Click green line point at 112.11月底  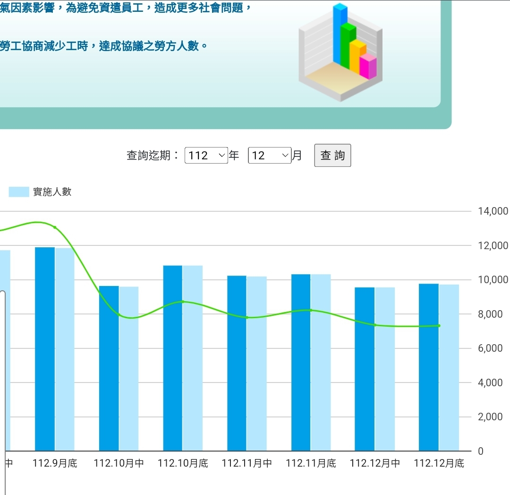pos(311,310)
